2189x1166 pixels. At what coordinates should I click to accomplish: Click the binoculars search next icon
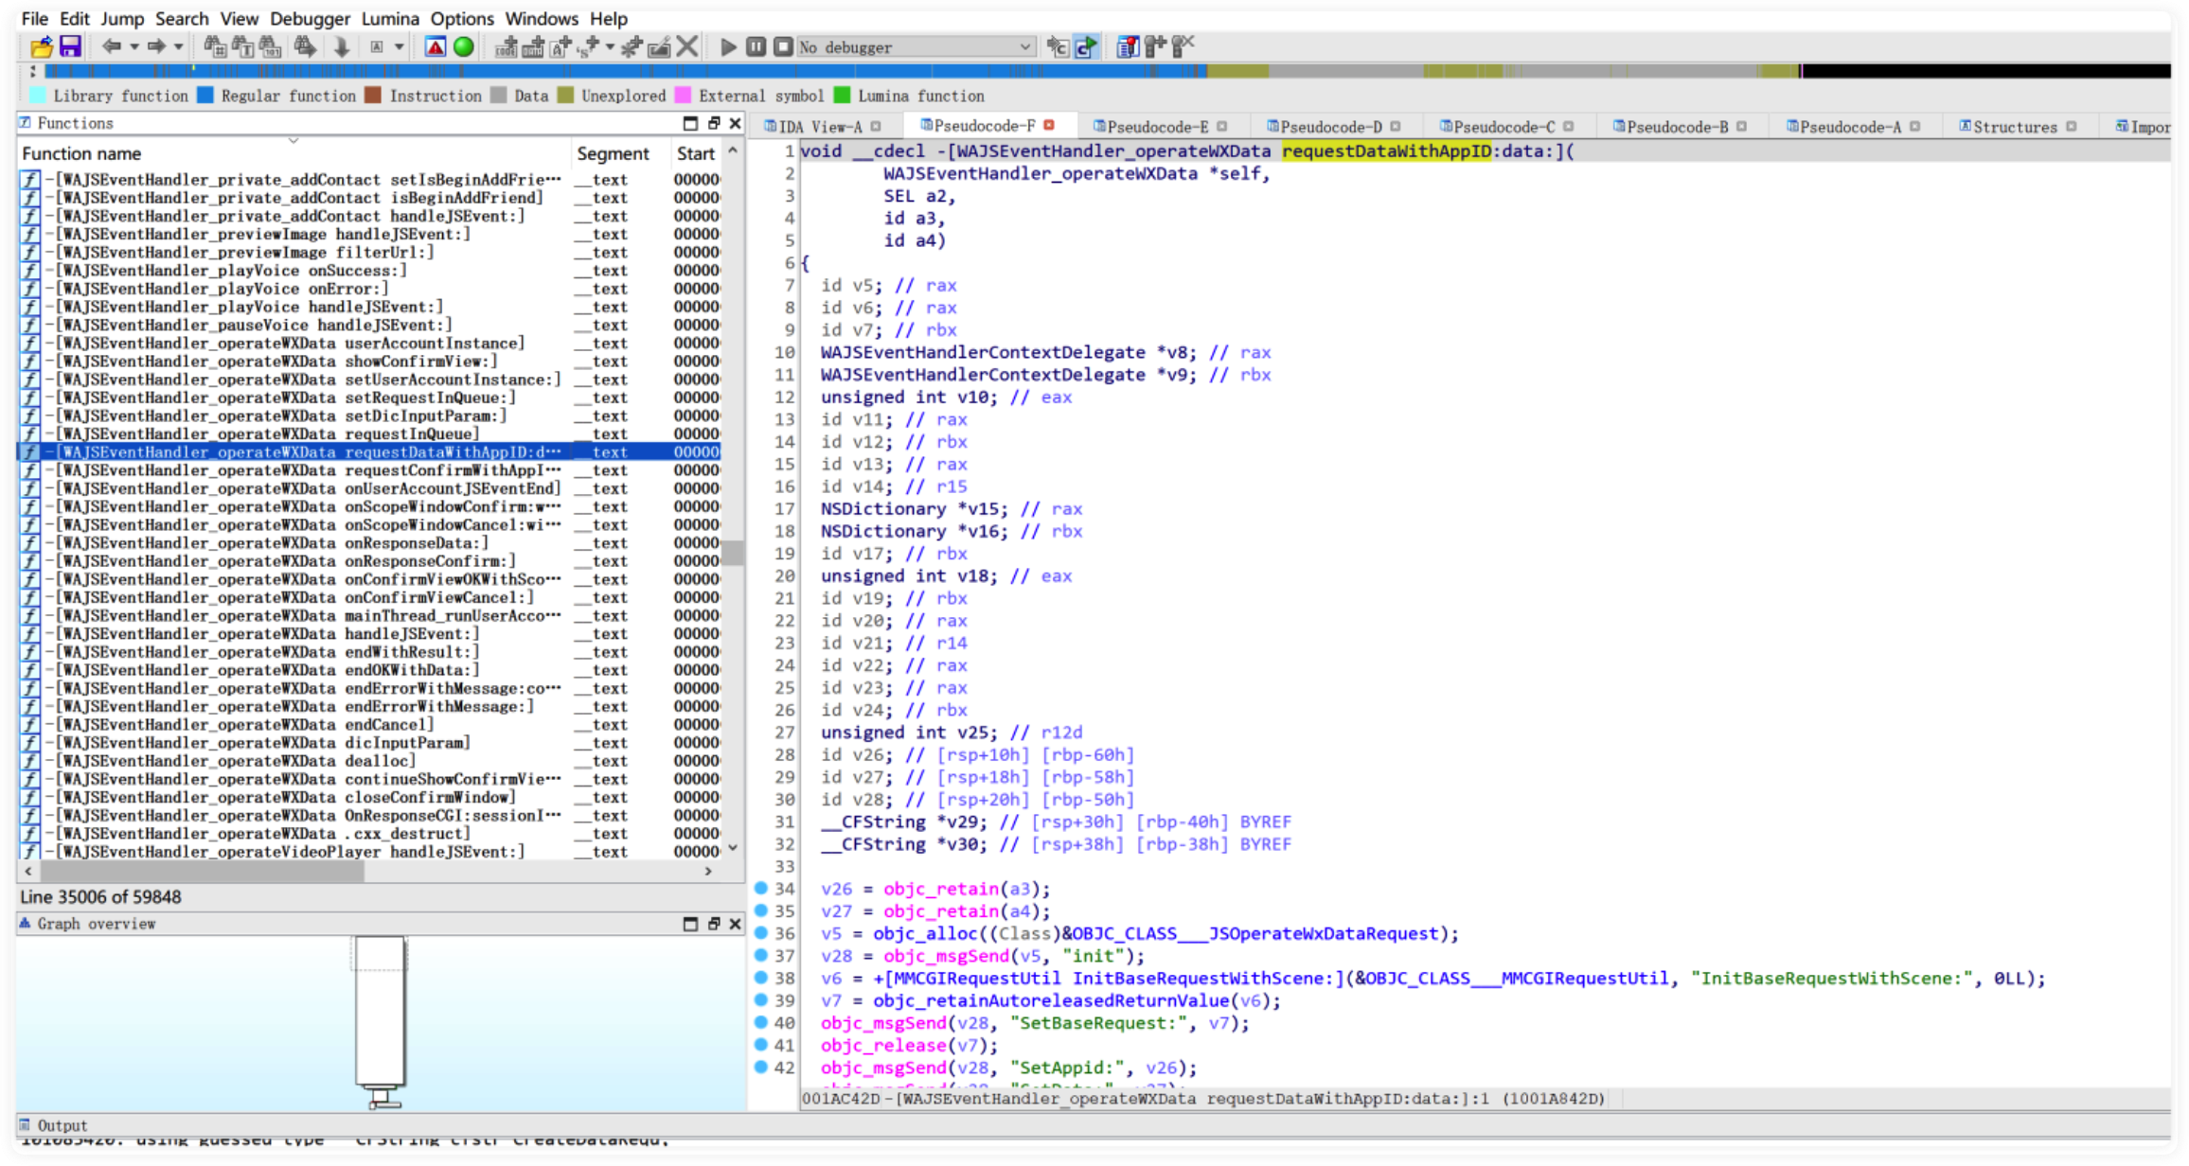tap(305, 46)
